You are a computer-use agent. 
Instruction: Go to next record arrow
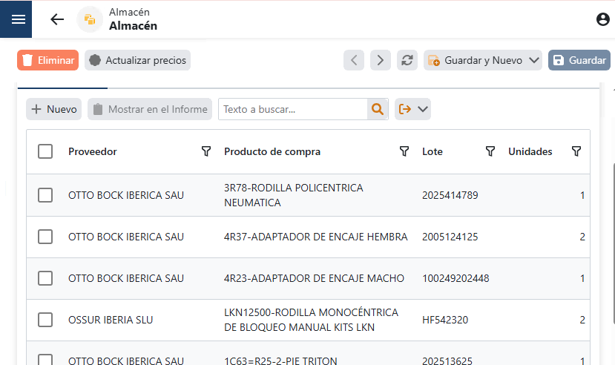coord(381,60)
